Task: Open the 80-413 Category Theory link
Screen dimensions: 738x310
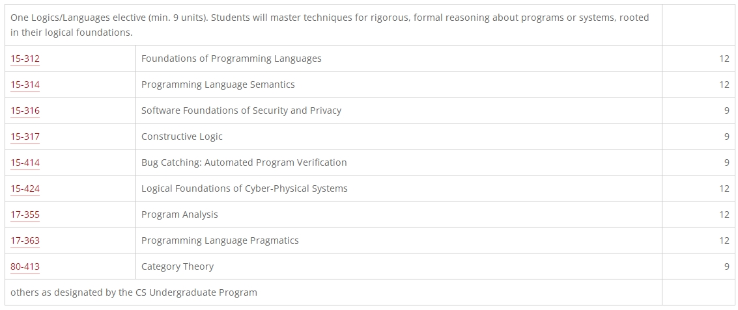Action: (x=25, y=266)
